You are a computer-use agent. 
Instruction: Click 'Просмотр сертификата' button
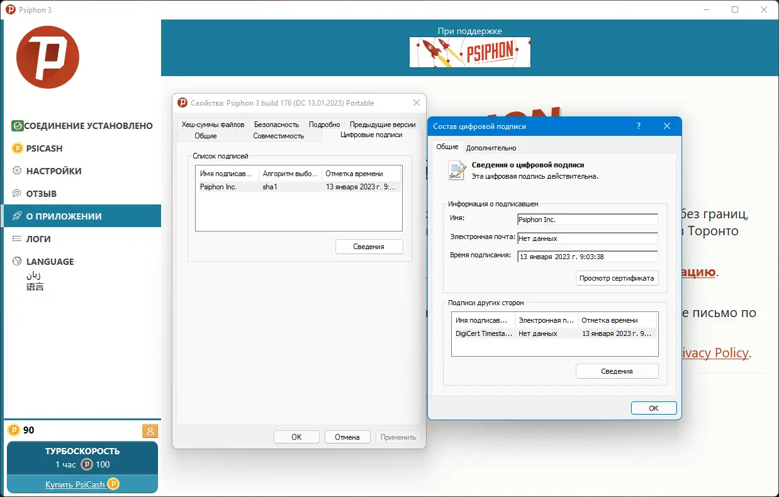[x=617, y=278]
